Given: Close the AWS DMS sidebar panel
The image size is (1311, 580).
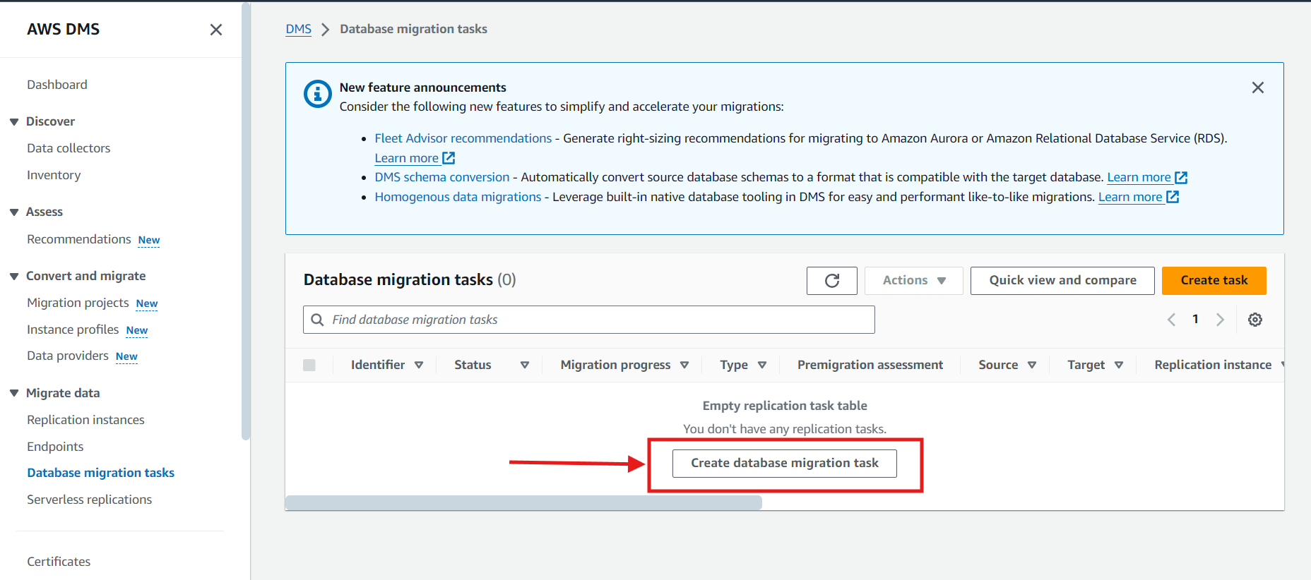Looking at the screenshot, I should [x=216, y=30].
